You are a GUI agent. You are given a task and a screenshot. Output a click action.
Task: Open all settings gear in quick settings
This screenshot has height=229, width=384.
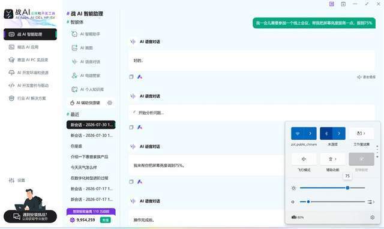(x=372, y=217)
